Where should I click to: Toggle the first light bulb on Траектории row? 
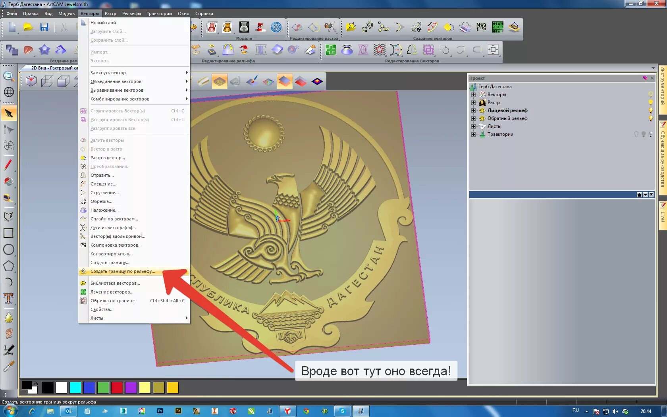pyautogui.click(x=636, y=134)
